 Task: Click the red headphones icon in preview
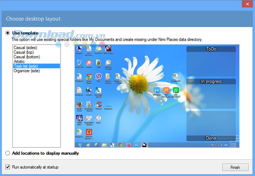point(89,132)
